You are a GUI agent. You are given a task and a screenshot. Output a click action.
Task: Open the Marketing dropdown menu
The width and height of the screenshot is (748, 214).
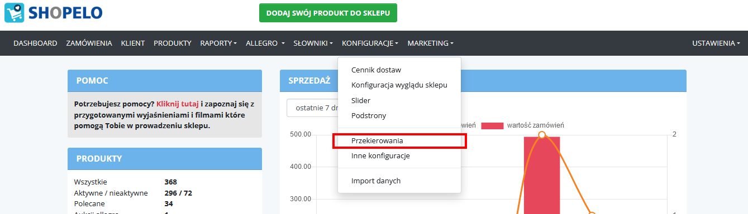(430, 43)
